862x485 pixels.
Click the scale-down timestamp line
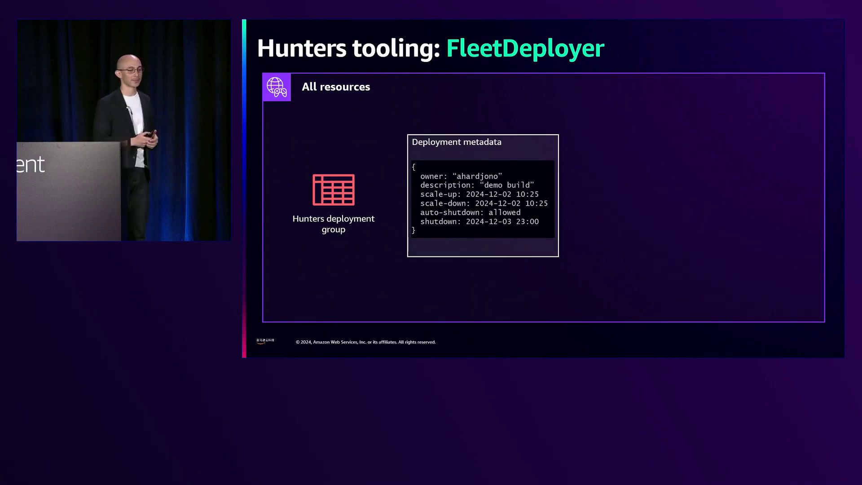pos(484,203)
